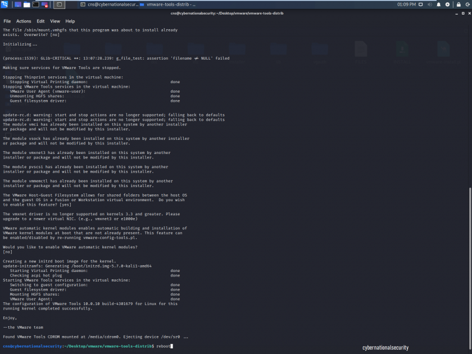472x354 pixels.
Task: Click the Show Desktop panel icon
Action: (18, 4)
